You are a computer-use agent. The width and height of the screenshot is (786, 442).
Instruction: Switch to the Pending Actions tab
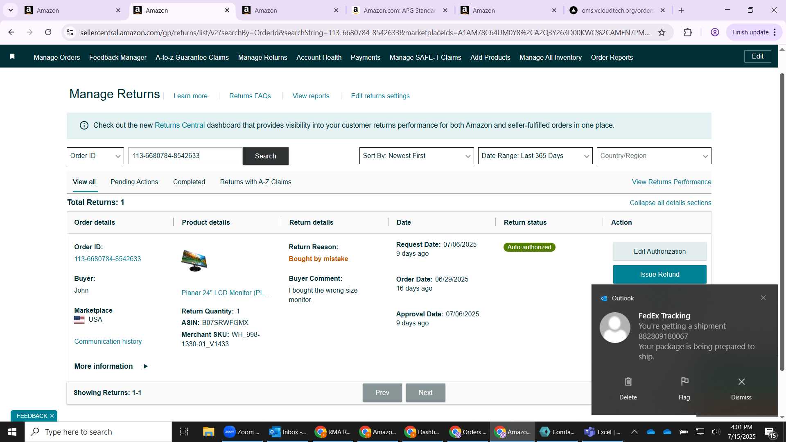point(134,182)
